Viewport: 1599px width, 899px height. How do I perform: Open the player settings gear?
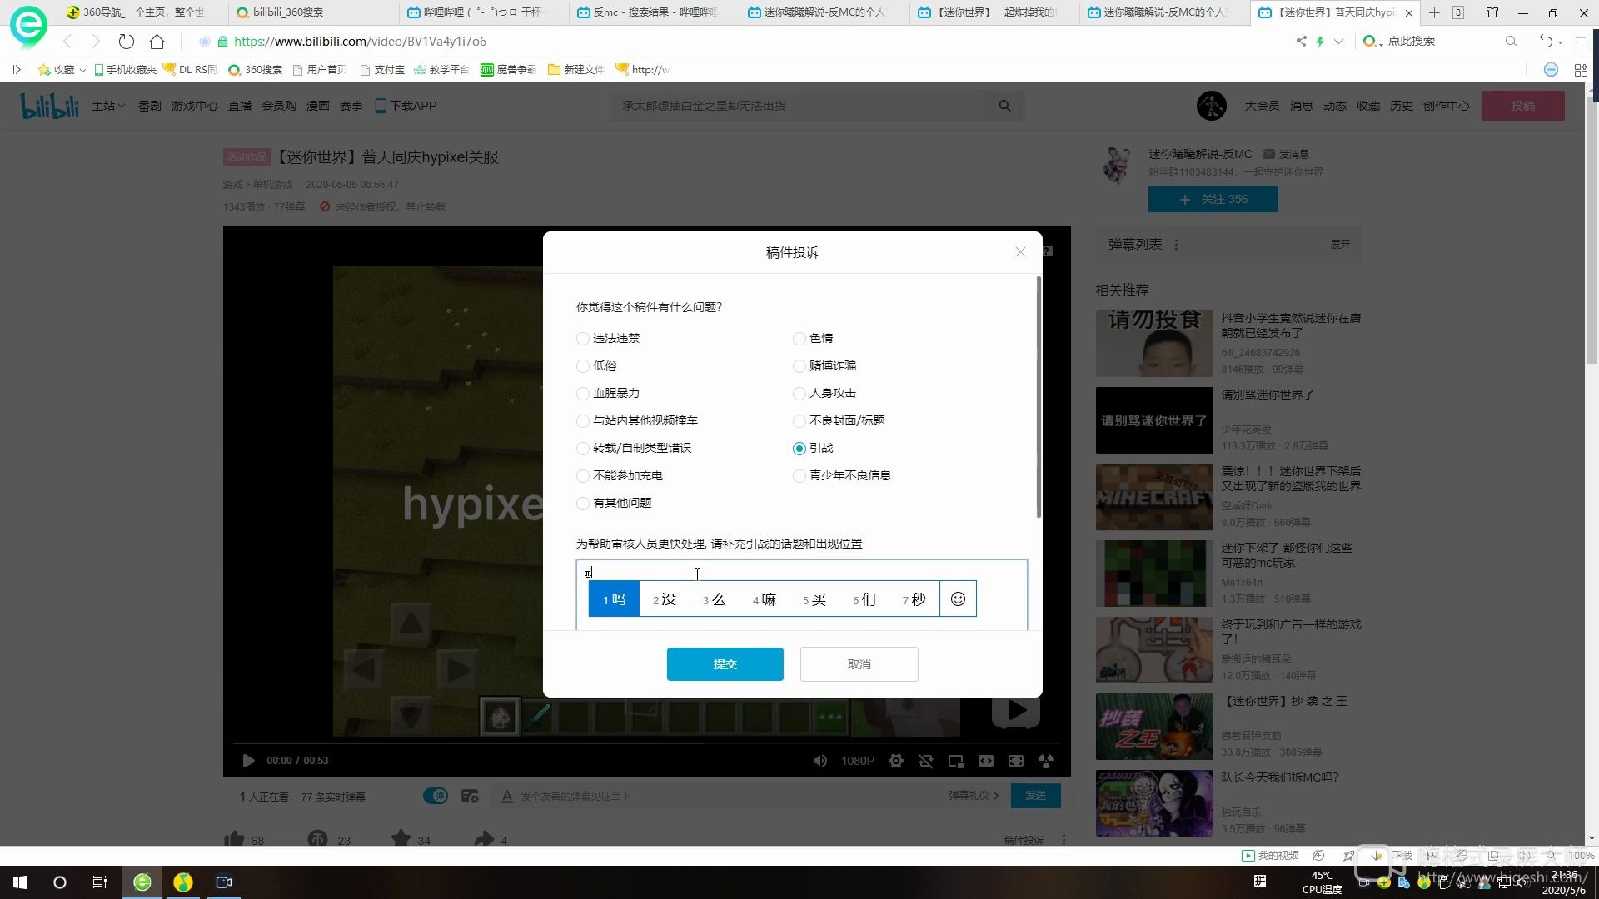coord(896,760)
